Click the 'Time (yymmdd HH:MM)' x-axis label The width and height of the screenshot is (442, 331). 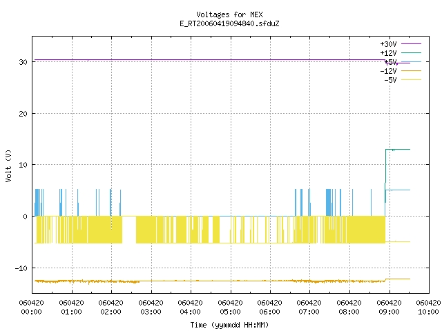pos(229,325)
